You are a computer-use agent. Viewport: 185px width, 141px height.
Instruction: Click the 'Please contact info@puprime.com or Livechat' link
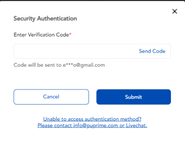92,126
